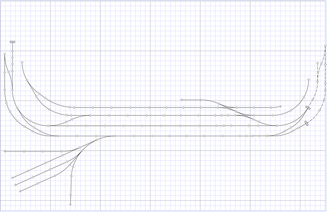Click the upper rectangular marker on the right curve

(308, 108)
